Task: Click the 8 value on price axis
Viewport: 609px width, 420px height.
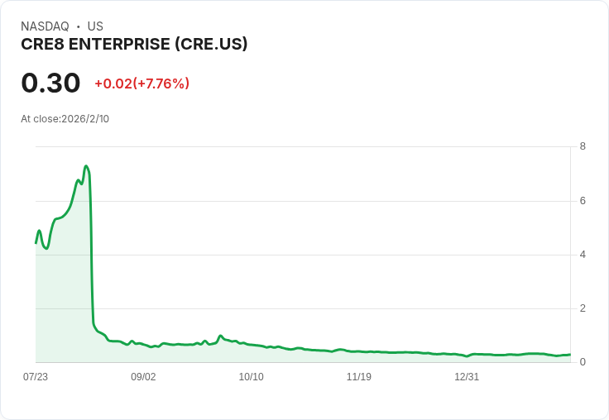Action: coord(583,147)
